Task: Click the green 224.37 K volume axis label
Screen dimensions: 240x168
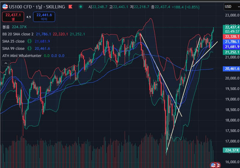Action: point(232,150)
